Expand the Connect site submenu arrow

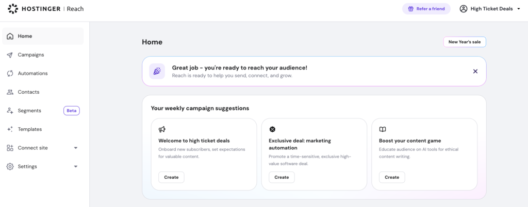pos(76,148)
